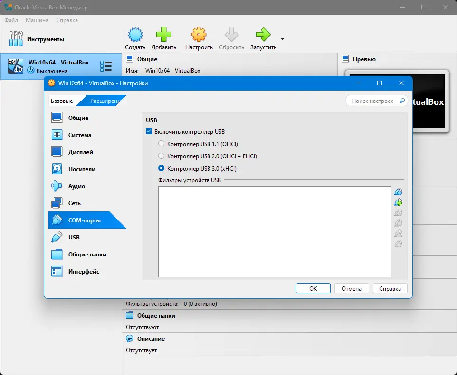Open the Файл menu
The height and width of the screenshot is (375, 457).
click(11, 20)
